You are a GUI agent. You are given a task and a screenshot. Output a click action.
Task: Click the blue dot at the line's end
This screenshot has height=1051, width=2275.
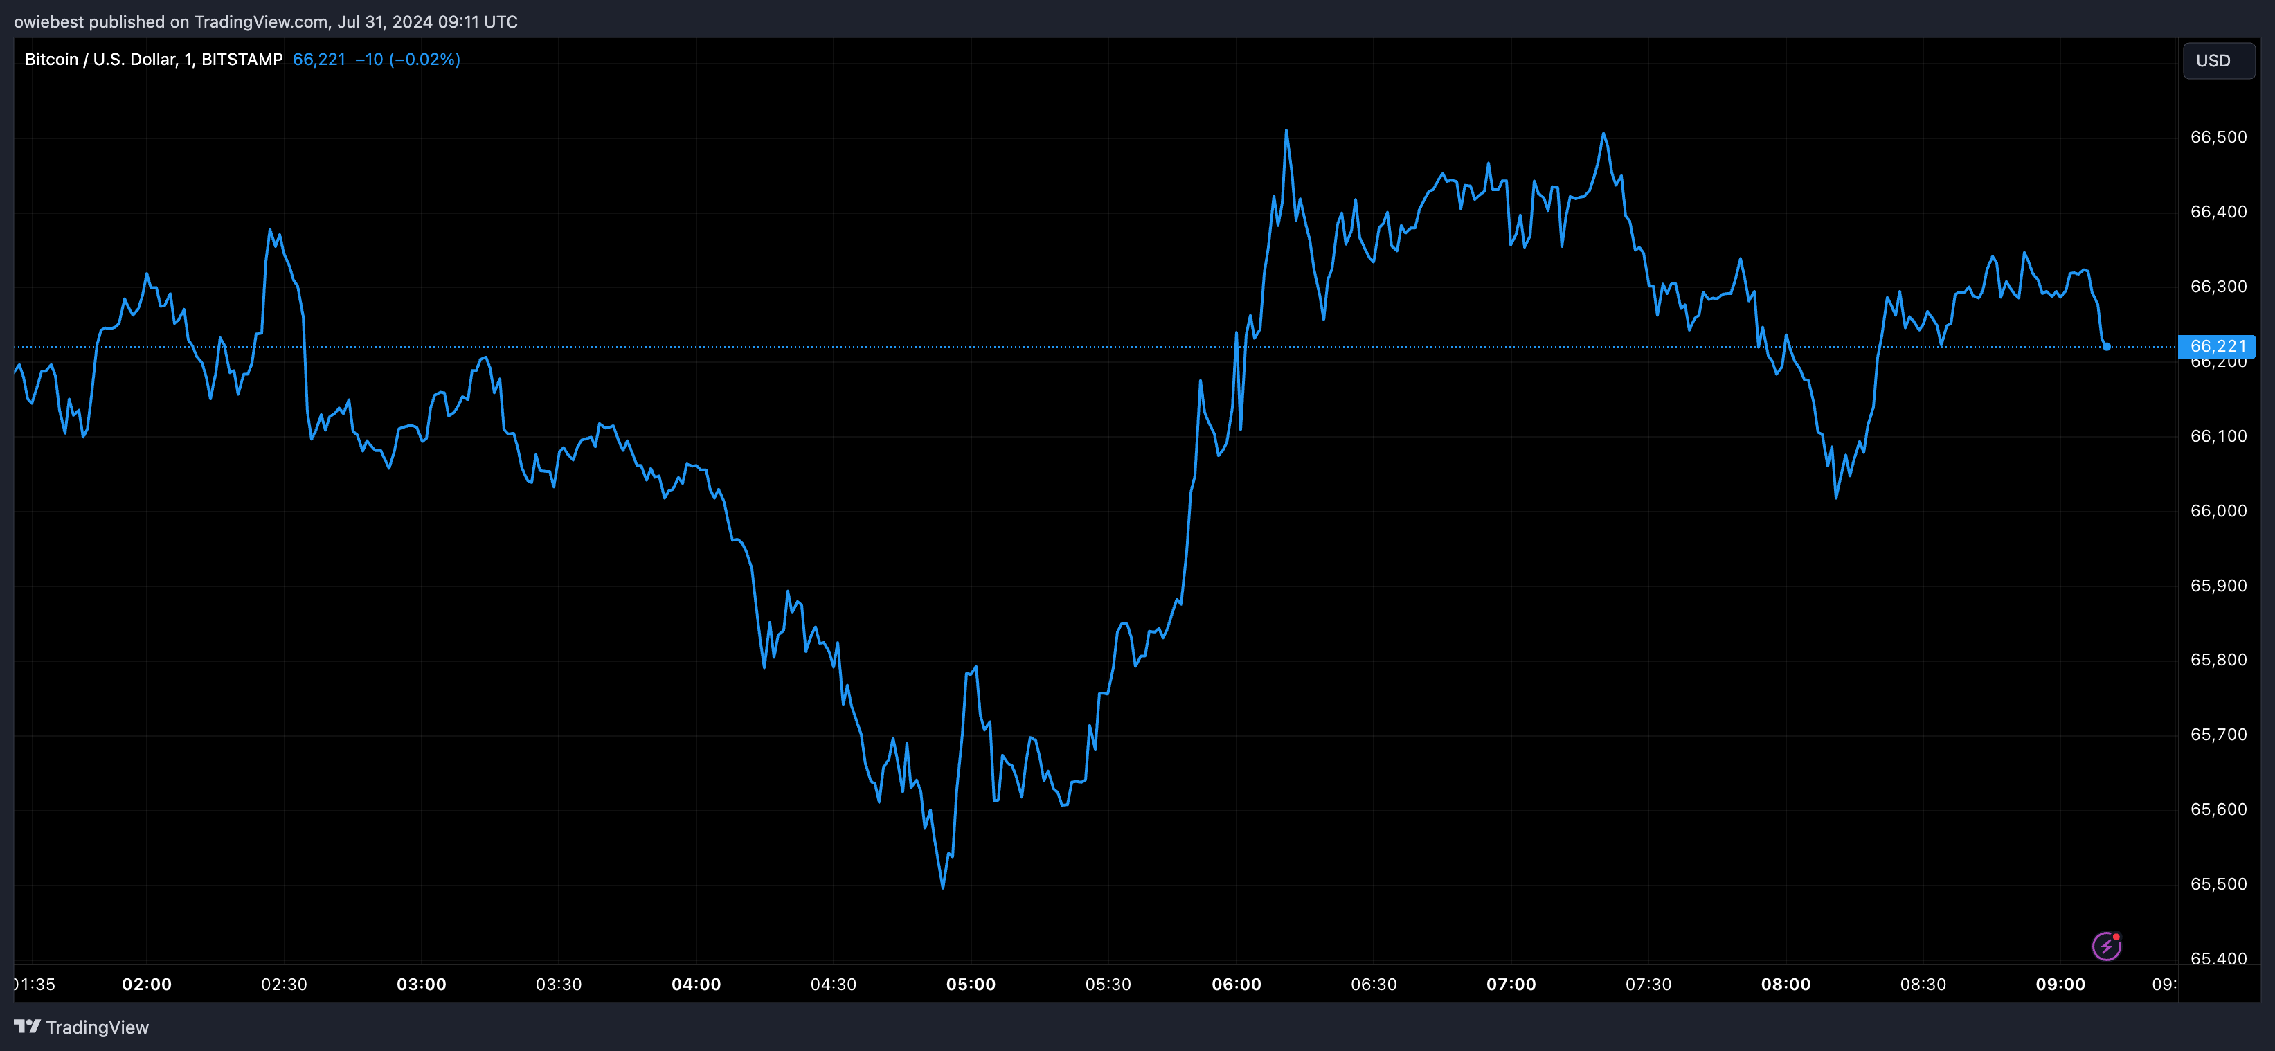(x=2106, y=346)
